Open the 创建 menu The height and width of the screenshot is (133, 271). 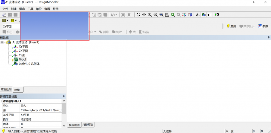(x=14, y=9)
